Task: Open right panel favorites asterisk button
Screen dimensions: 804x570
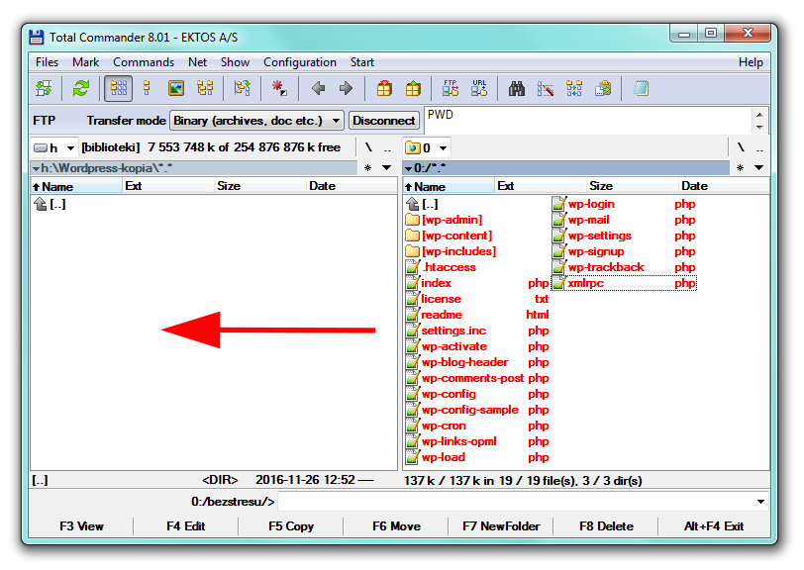Action: 740,167
